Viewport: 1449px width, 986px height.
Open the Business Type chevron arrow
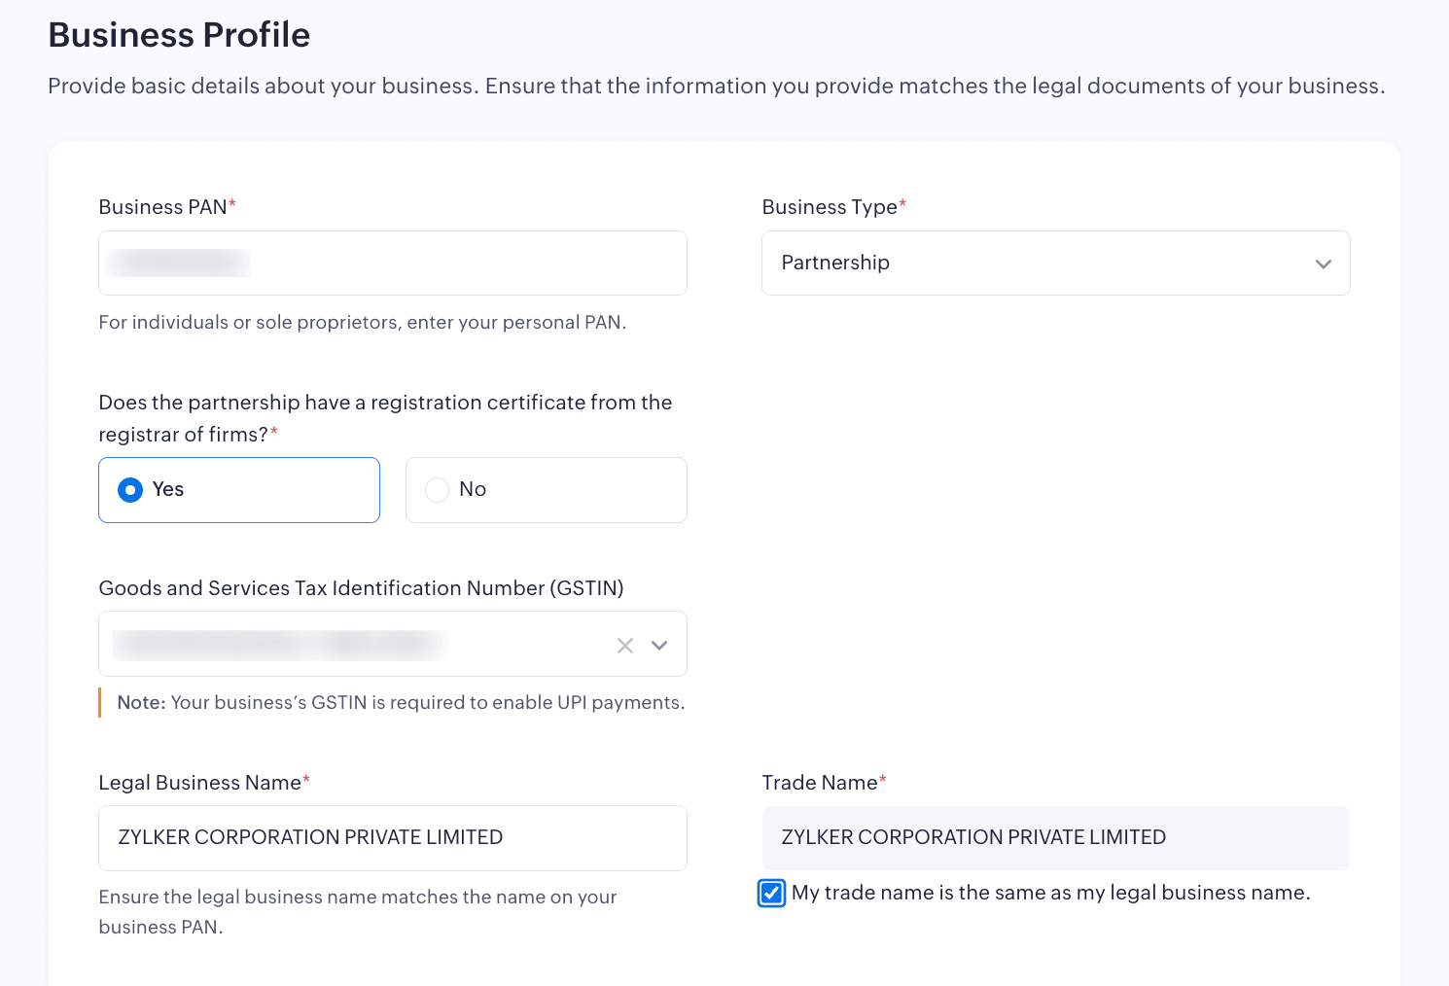[1323, 264]
